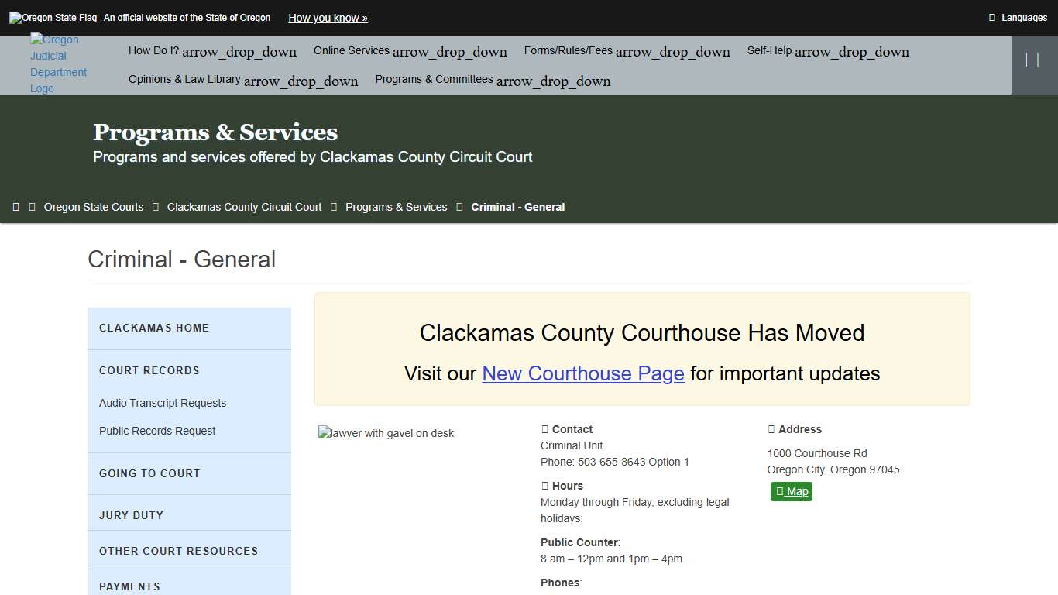
Task: Open Court Records from the sidebar
Action: [149, 370]
